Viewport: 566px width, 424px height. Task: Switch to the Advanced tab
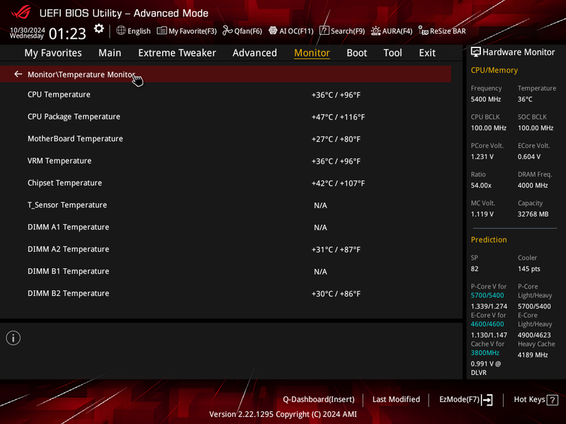[254, 53]
